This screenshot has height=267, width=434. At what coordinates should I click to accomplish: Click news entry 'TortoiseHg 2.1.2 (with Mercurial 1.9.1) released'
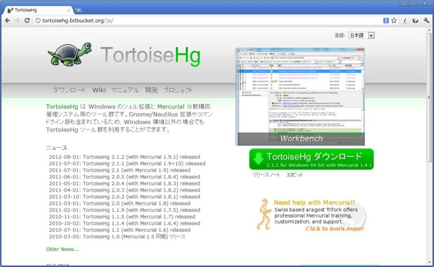click(142, 157)
